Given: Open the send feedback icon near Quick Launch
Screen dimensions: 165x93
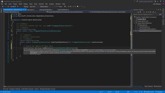Looking at the screenshot, I should [x=137, y=1].
